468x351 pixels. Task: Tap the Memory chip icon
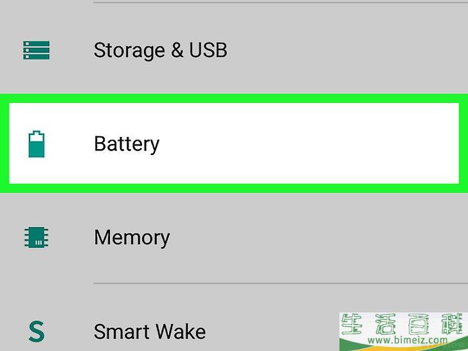[x=37, y=238]
